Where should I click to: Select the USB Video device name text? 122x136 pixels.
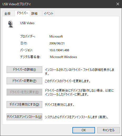[x=27, y=23]
